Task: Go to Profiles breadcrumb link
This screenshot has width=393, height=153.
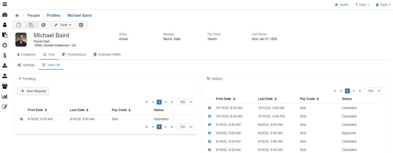Action: (x=54, y=15)
